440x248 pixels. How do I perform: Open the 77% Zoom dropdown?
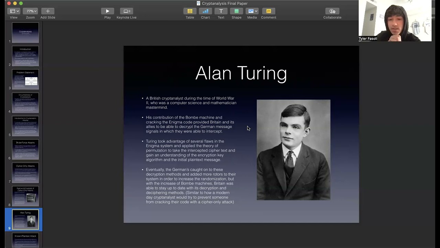click(x=30, y=11)
